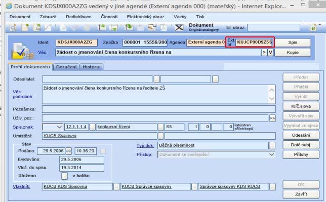
Task: Click the Ident. field KDSJX000A2ZG
Action: point(76,43)
